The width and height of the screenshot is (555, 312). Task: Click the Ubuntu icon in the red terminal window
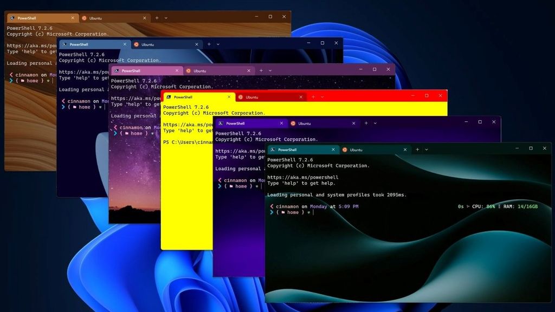[240, 97]
